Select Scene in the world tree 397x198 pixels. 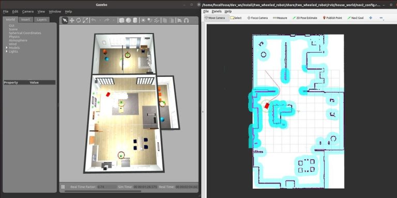[13, 29]
